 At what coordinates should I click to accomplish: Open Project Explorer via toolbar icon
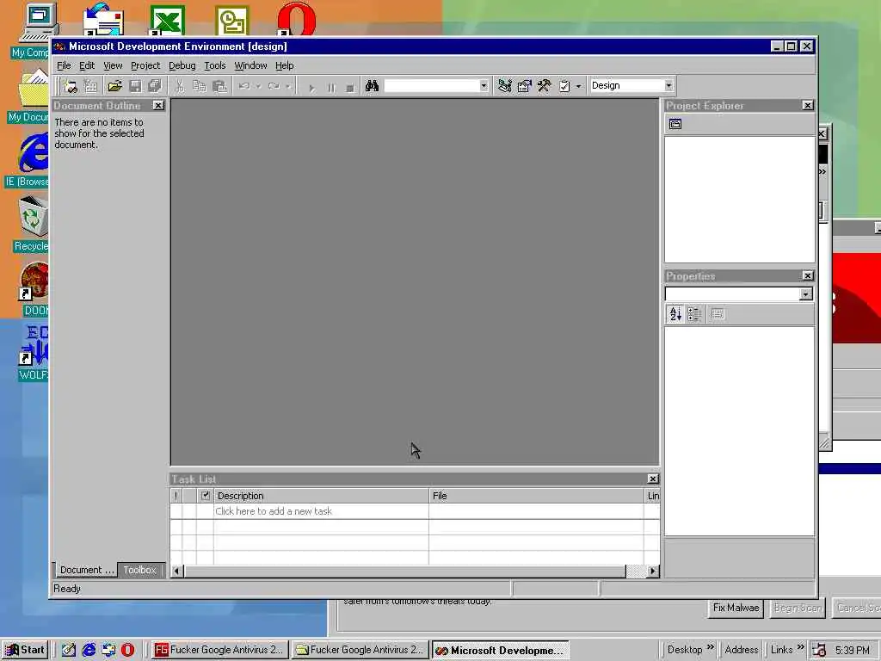tap(504, 86)
